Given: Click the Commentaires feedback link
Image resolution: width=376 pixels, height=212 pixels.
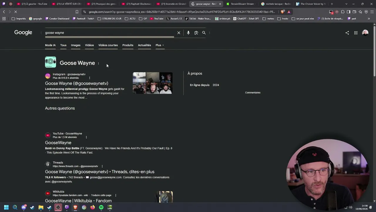Looking at the screenshot, I should (x=253, y=92).
